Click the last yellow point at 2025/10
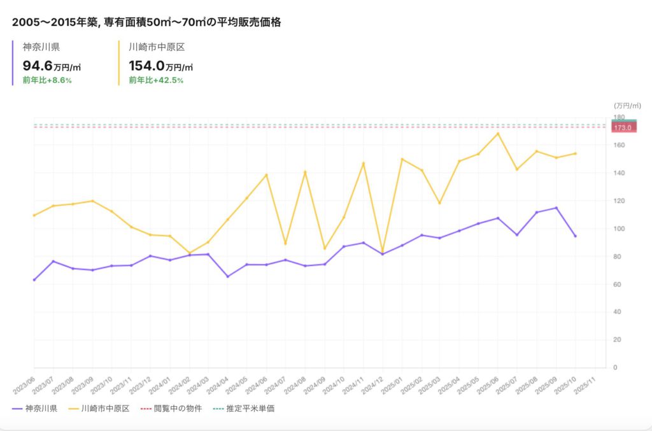 [x=575, y=153]
